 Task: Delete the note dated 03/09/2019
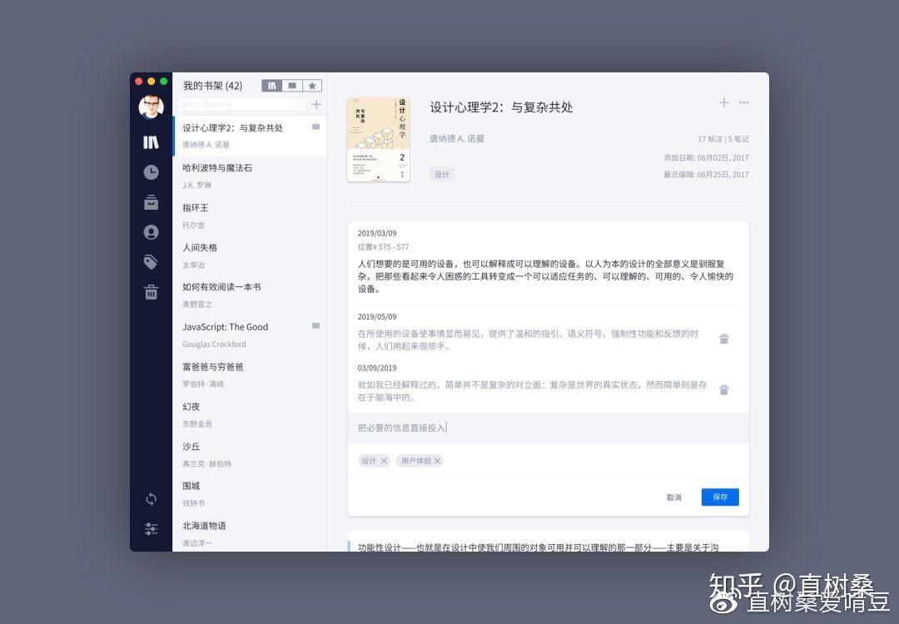pyautogui.click(x=724, y=389)
